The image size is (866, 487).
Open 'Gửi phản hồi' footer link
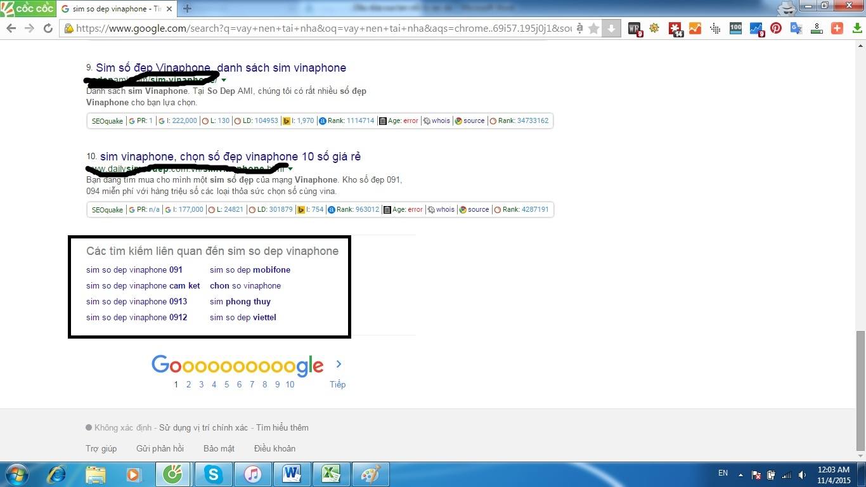tap(160, 448)
